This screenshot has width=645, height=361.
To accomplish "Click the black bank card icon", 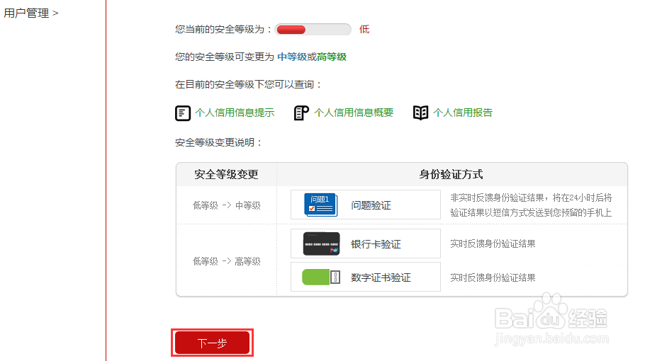I will point(321,243).
